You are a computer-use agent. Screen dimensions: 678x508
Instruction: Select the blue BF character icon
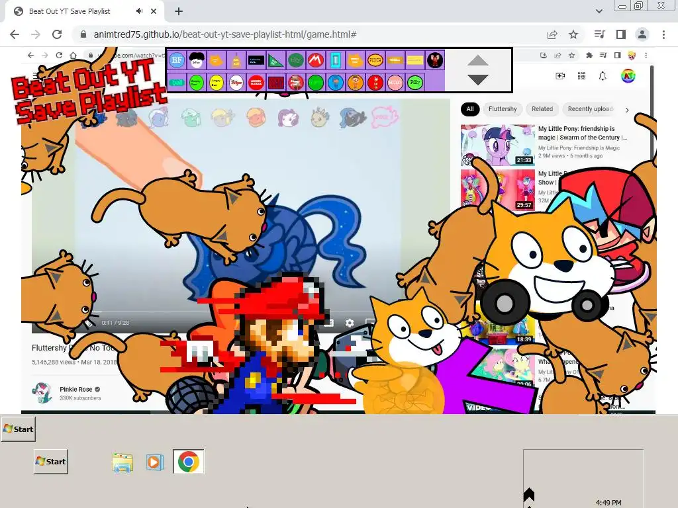click(x=176, y=60)
